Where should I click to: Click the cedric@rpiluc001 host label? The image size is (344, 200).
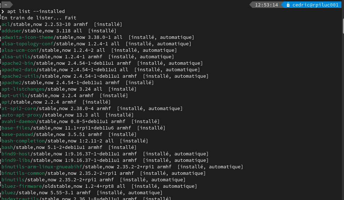click(x=315, y=5)
